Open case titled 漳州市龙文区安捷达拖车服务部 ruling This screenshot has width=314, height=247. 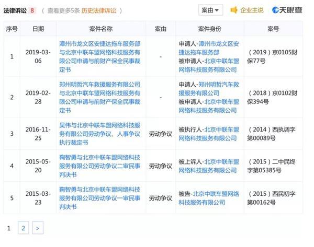[100, 56]
